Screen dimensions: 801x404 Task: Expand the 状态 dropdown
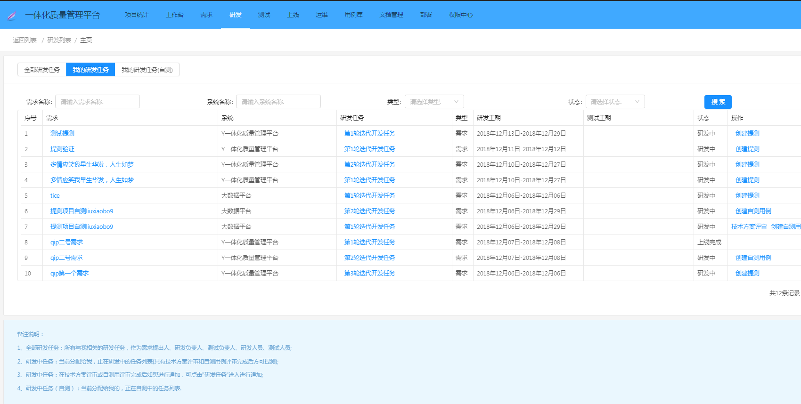point(615,102)
